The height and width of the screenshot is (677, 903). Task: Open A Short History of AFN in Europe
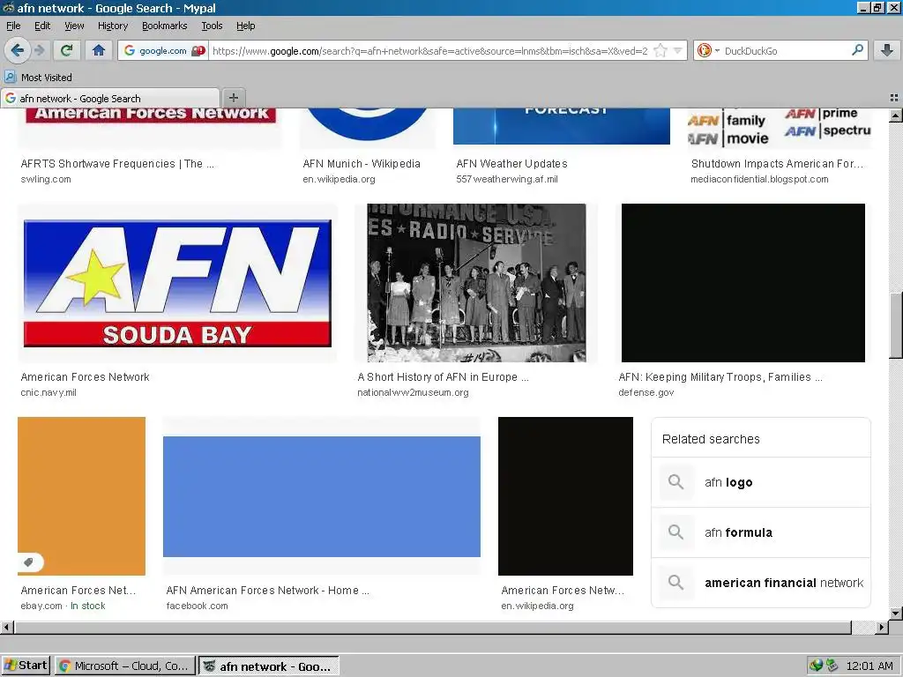[443, 377]
